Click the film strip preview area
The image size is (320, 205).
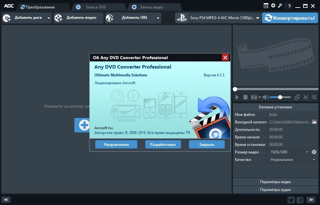(x=276, y=56)
